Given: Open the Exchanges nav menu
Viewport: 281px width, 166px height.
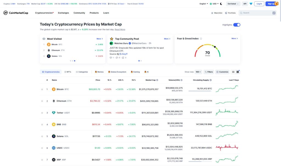Looking at the screenshot, I should tap(63, 13).
